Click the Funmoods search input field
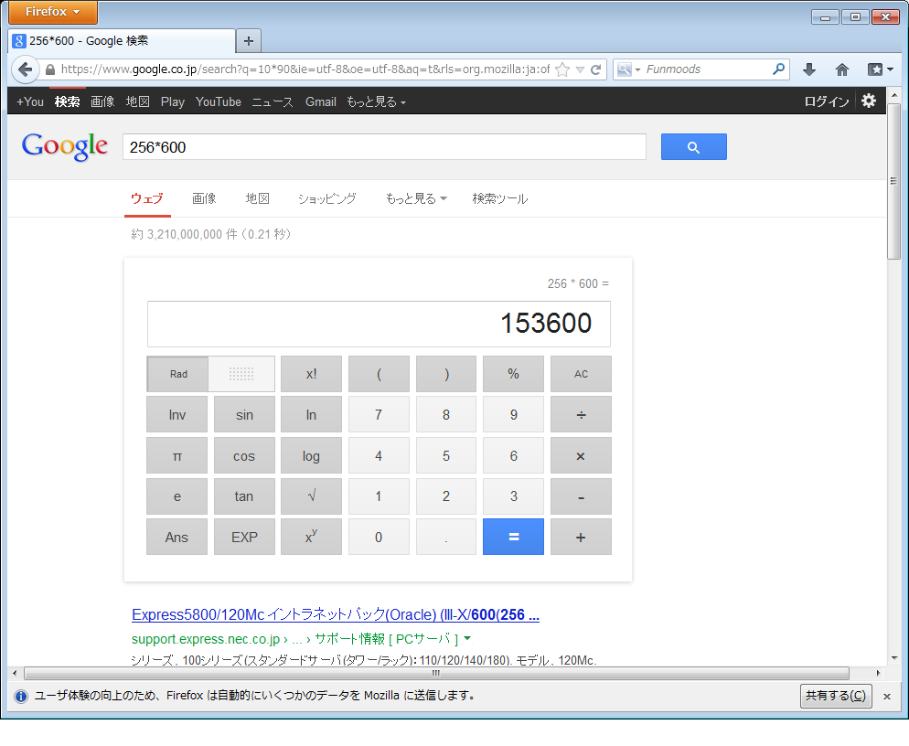Screen dimensions: 909x746 click(x=707, y=69)
